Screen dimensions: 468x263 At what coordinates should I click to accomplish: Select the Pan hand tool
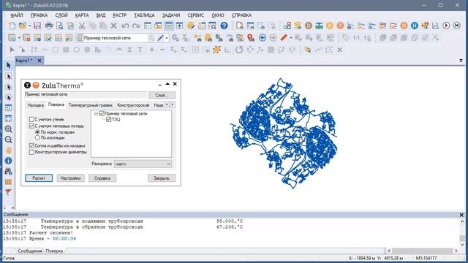click(x=8, y=150)
